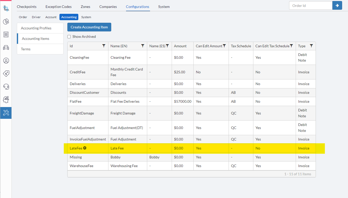Click the Bobby Name (EN) cell
The image size is (348, 198).
point(128,157)
